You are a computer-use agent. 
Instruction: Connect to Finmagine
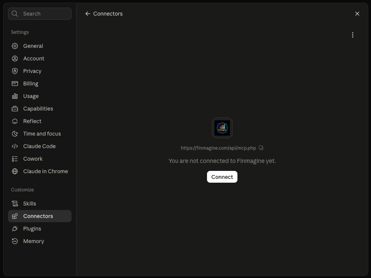click(x=222, y=177)
